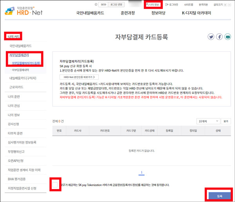Click 자부담결제 카드등록 page title

tap(141, 37)
